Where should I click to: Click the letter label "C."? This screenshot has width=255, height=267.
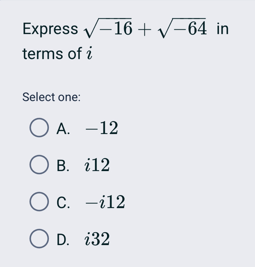tap(64, 203)
